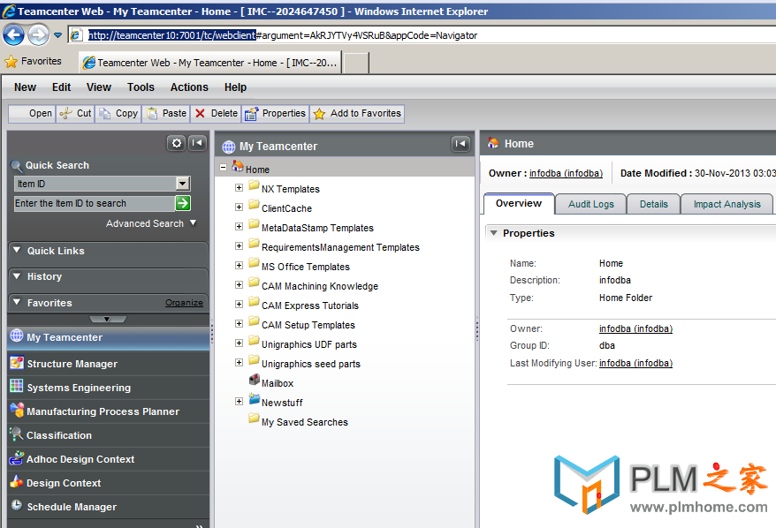Expand RequirementsManagement Templates folder

click(x=239, y=245)
